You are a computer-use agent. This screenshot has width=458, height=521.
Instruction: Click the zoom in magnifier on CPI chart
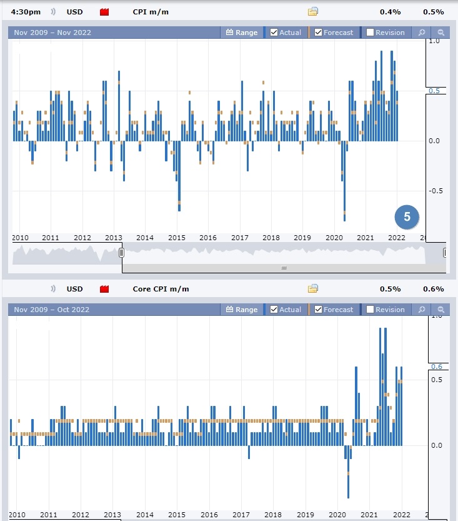tap(422, 33)
